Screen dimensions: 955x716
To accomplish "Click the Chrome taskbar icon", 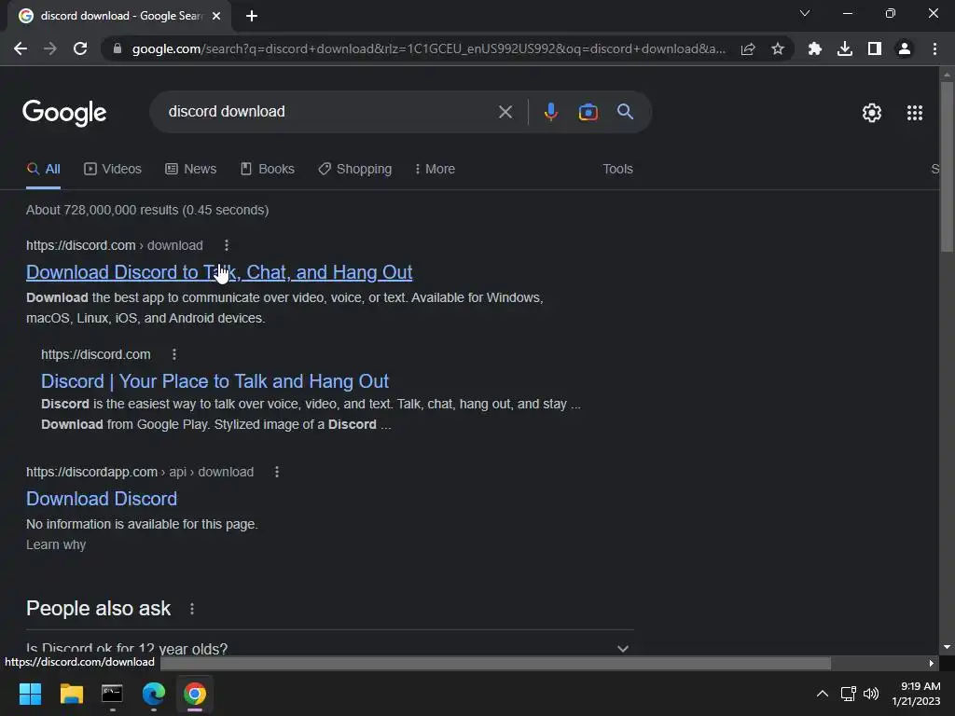I will (195, 694).
